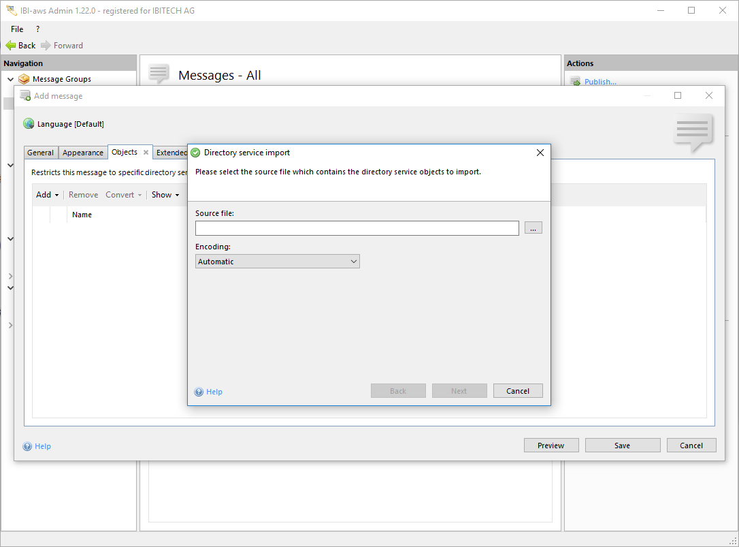739x547 pixels.
Task: Click the Save button
Action: [622, 446]
